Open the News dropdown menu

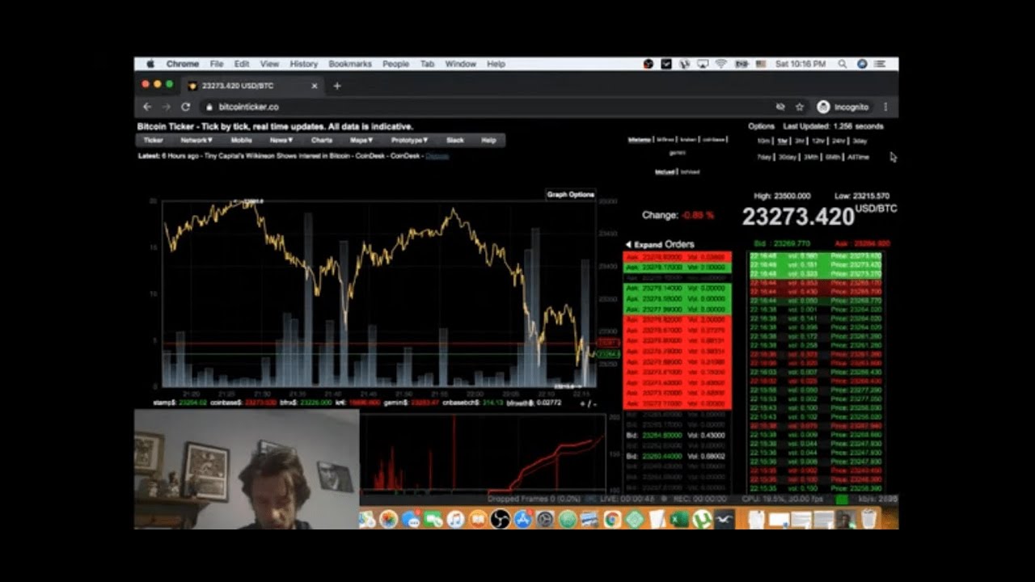281,140
